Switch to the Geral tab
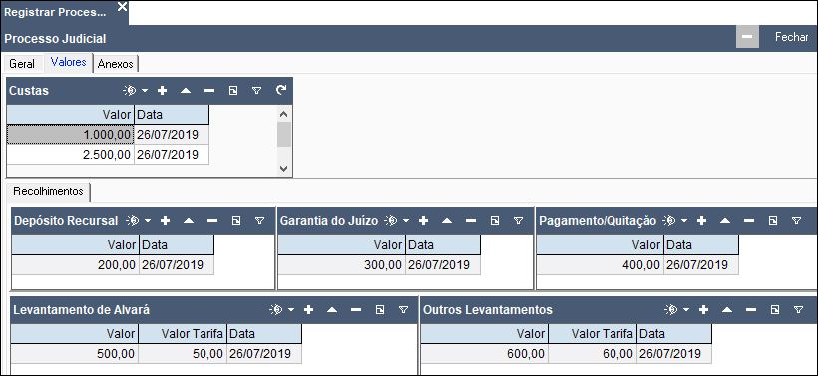The image size is (818, 376). pos(22,64)
